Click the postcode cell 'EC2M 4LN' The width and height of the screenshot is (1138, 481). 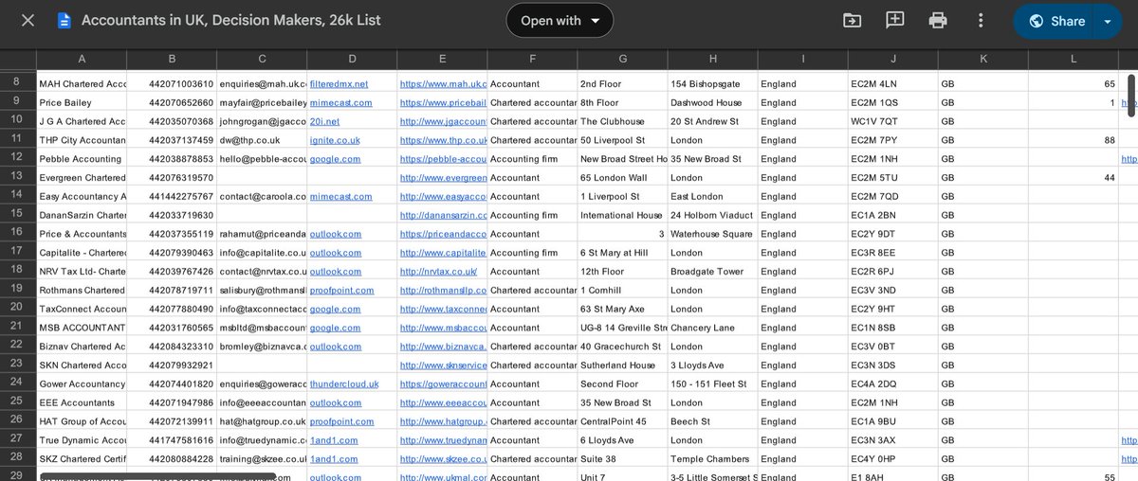892,84
